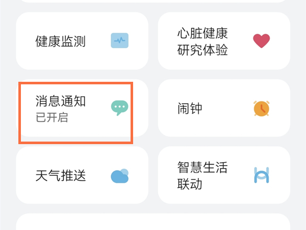The width and height of the screenshot is (306, 230).
Task: Select the 闹钟 text label
Action: pyautogui.click(x=189, y=108)
